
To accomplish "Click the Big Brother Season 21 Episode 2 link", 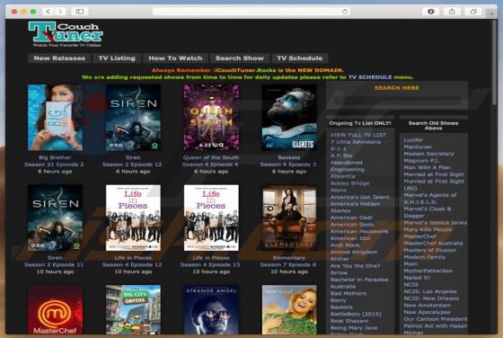I will click(x=54, y=165).
